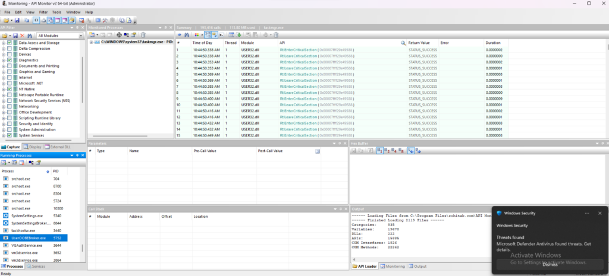Toggle the NT Native checkbox
609x276 pixels.
10,89
